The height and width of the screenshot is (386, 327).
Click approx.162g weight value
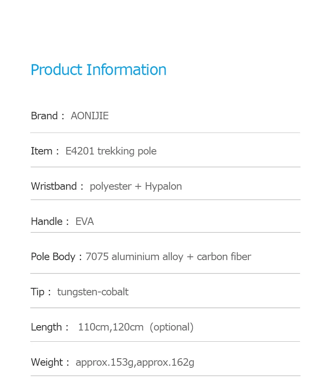[165, 362]
